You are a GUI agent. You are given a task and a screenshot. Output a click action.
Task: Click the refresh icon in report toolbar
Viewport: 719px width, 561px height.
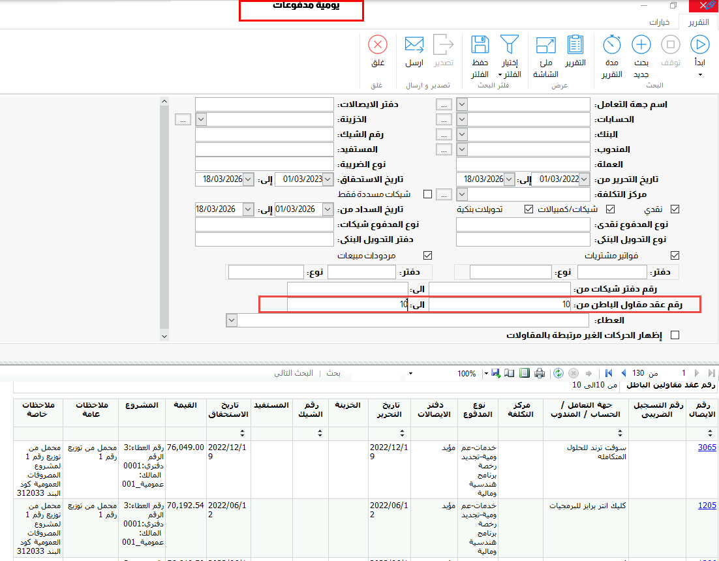click(558, 373)
